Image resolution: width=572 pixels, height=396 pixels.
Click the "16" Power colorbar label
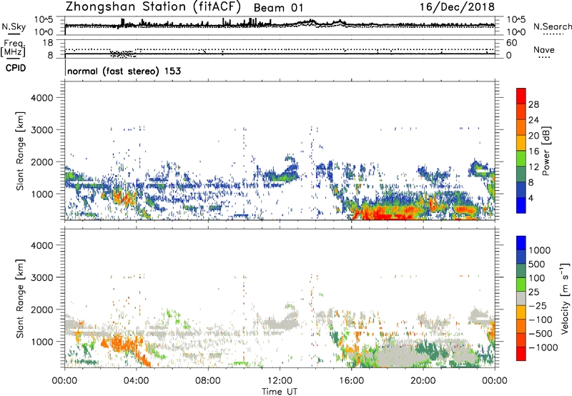point(533,152)
